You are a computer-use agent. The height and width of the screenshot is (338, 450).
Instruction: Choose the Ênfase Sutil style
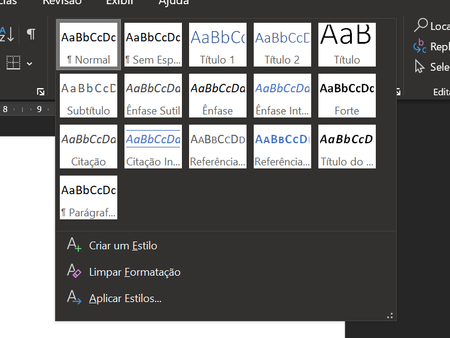[153, 96]
